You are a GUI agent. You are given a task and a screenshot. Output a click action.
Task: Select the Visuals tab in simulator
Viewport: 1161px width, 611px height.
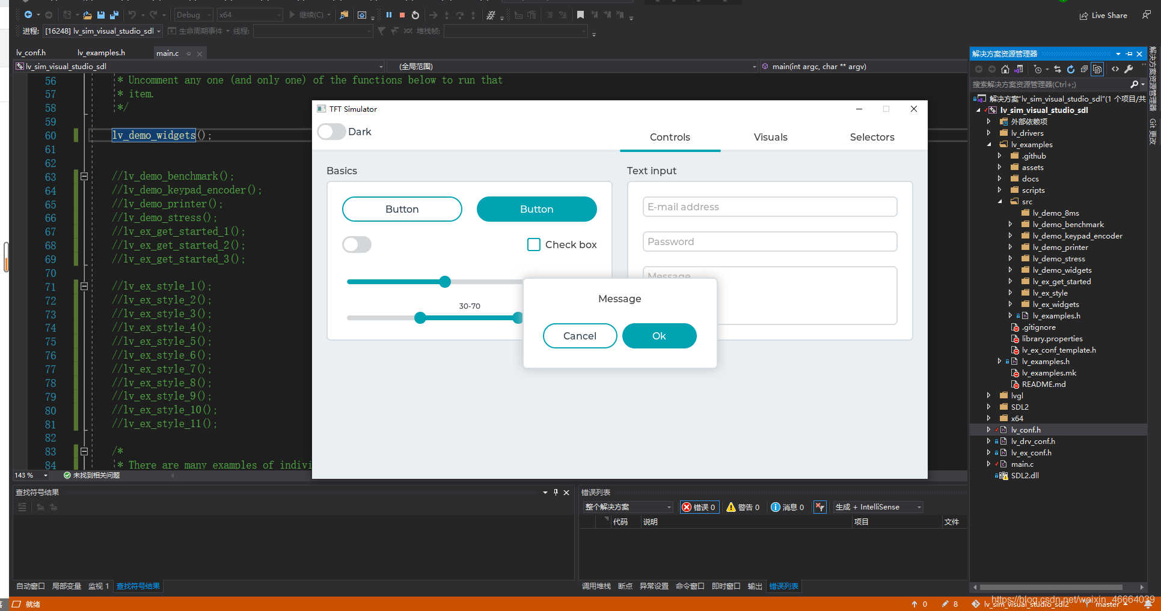(770, 137)
